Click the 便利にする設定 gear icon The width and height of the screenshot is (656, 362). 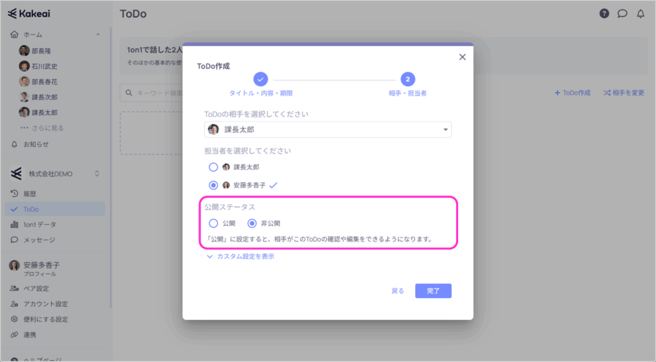tap(14, 319)
